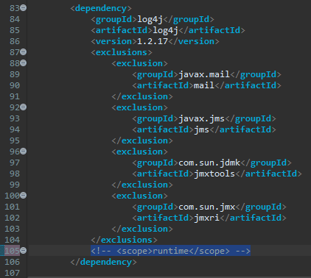The height and width of the screenshot is (278, 311).
Task: Click the jms artifactId value on line 94
Action: point(201,129)
